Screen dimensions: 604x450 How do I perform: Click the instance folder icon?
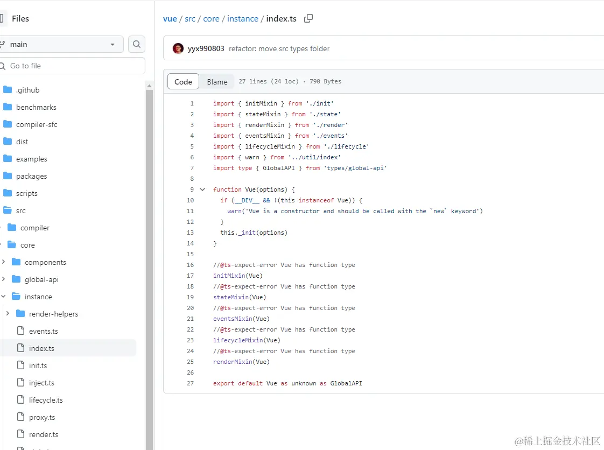point(16,296)
